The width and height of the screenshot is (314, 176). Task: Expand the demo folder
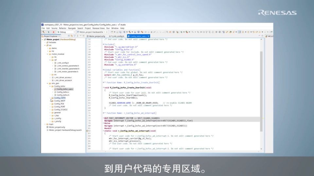(48, 48)
